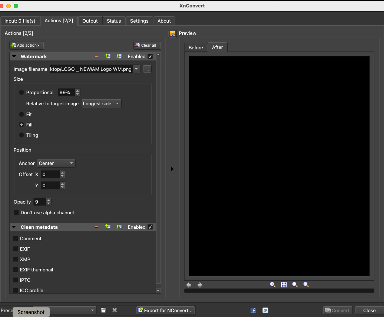Image resolution: width=384 pixels, height=317 pixels.
Task: Click the Add action button
Action: (x=27, y=45)
